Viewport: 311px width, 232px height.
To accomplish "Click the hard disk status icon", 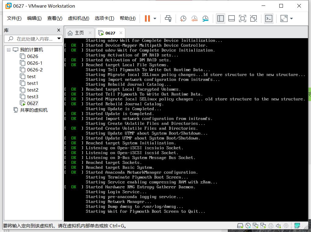I will coord(240,226).
